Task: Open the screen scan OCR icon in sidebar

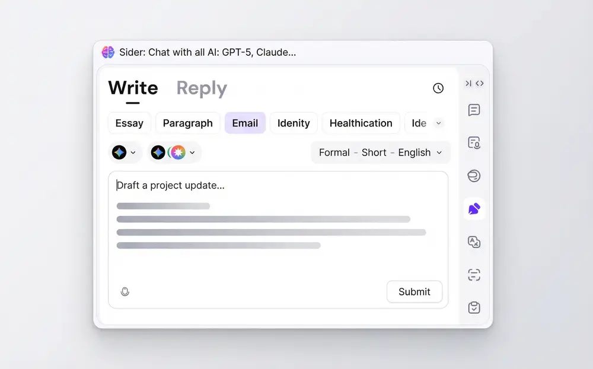Action: click(x=474, y=275)
